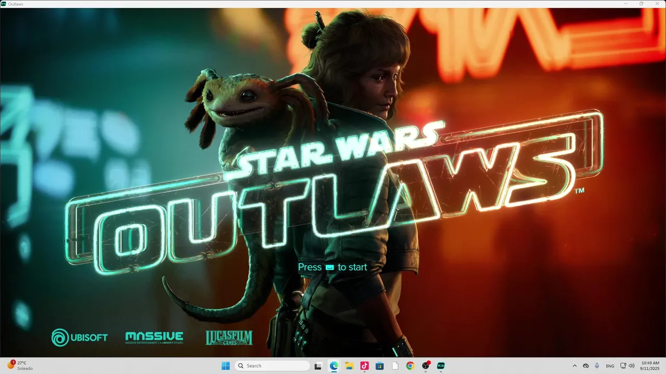Click the microphone tray icon

pos(597,366)
